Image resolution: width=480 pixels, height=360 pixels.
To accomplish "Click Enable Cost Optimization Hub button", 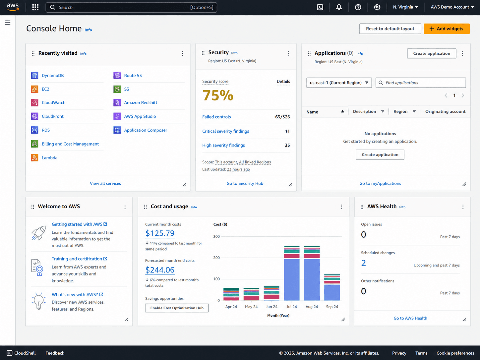I will (x=177, y=308).
